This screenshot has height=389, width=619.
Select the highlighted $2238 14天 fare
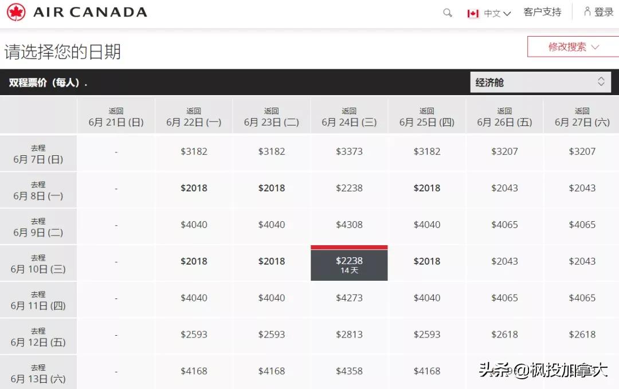coord(349,262)
